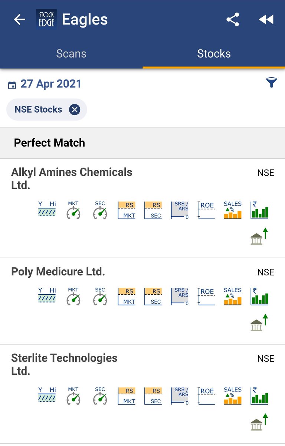Tap Alkyl Amines Y Hi icon
This screenshot has width=285, height=446.
tap(47, 209)
